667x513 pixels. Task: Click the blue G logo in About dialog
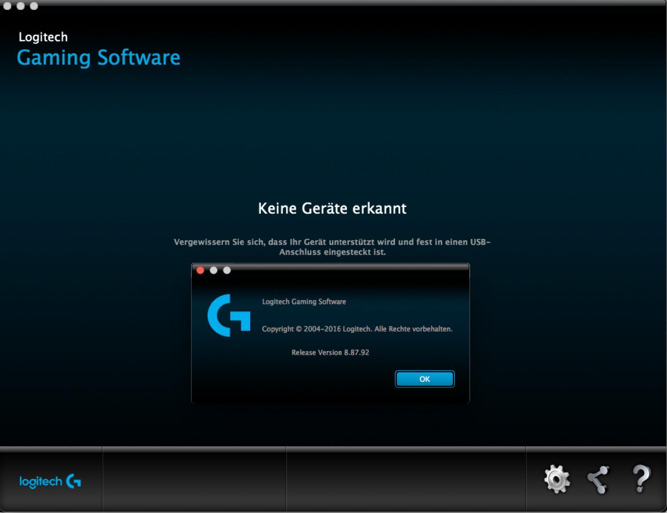click(x=229, y=315)
